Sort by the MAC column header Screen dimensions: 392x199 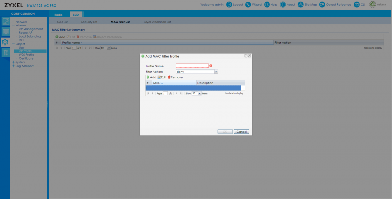(174, 83)
